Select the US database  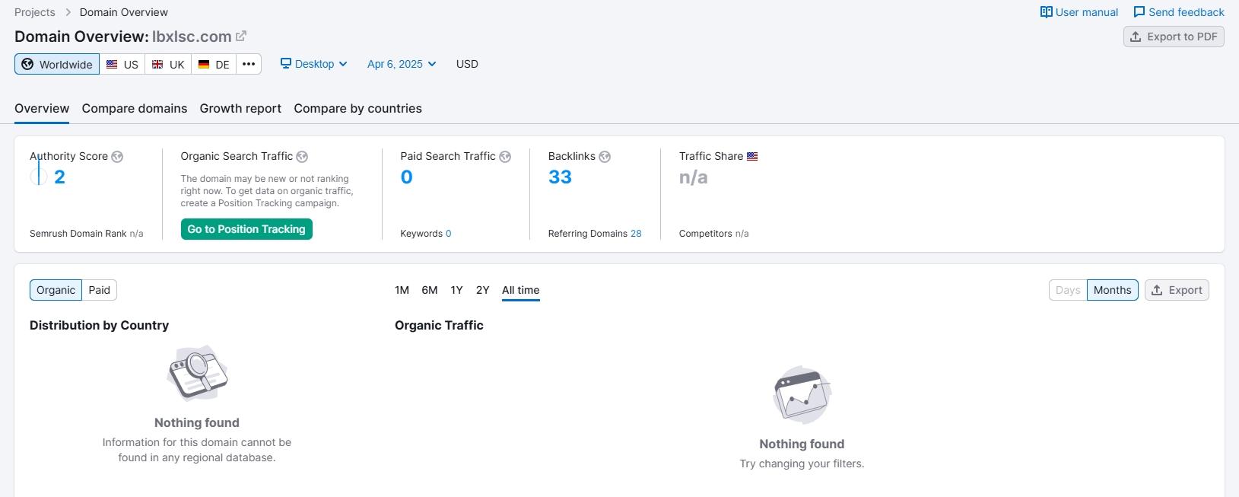pyautogui.click(x=122, y=64)
